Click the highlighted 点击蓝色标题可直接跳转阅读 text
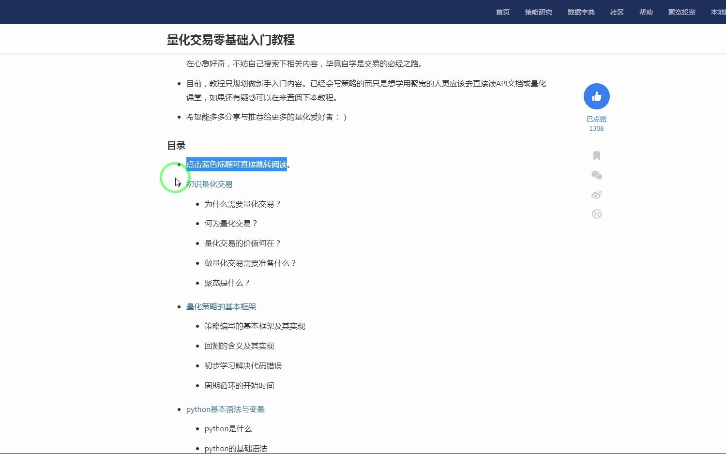The width and height of the screenshot is (726, 454). [237, 165]
